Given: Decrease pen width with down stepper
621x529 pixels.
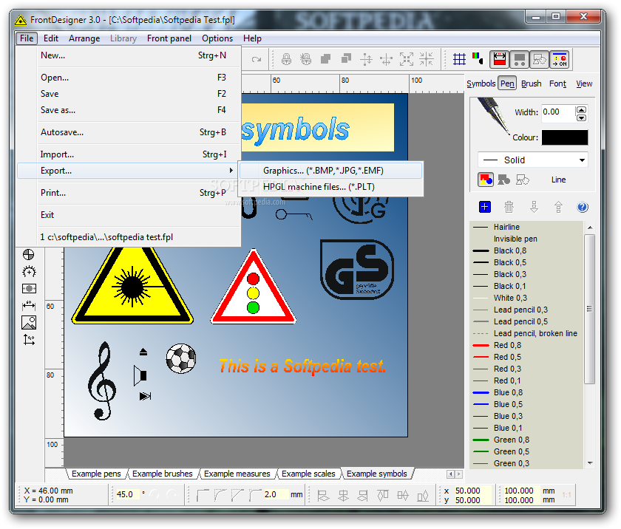Looking at the screenshot, I should pos(581,117).
